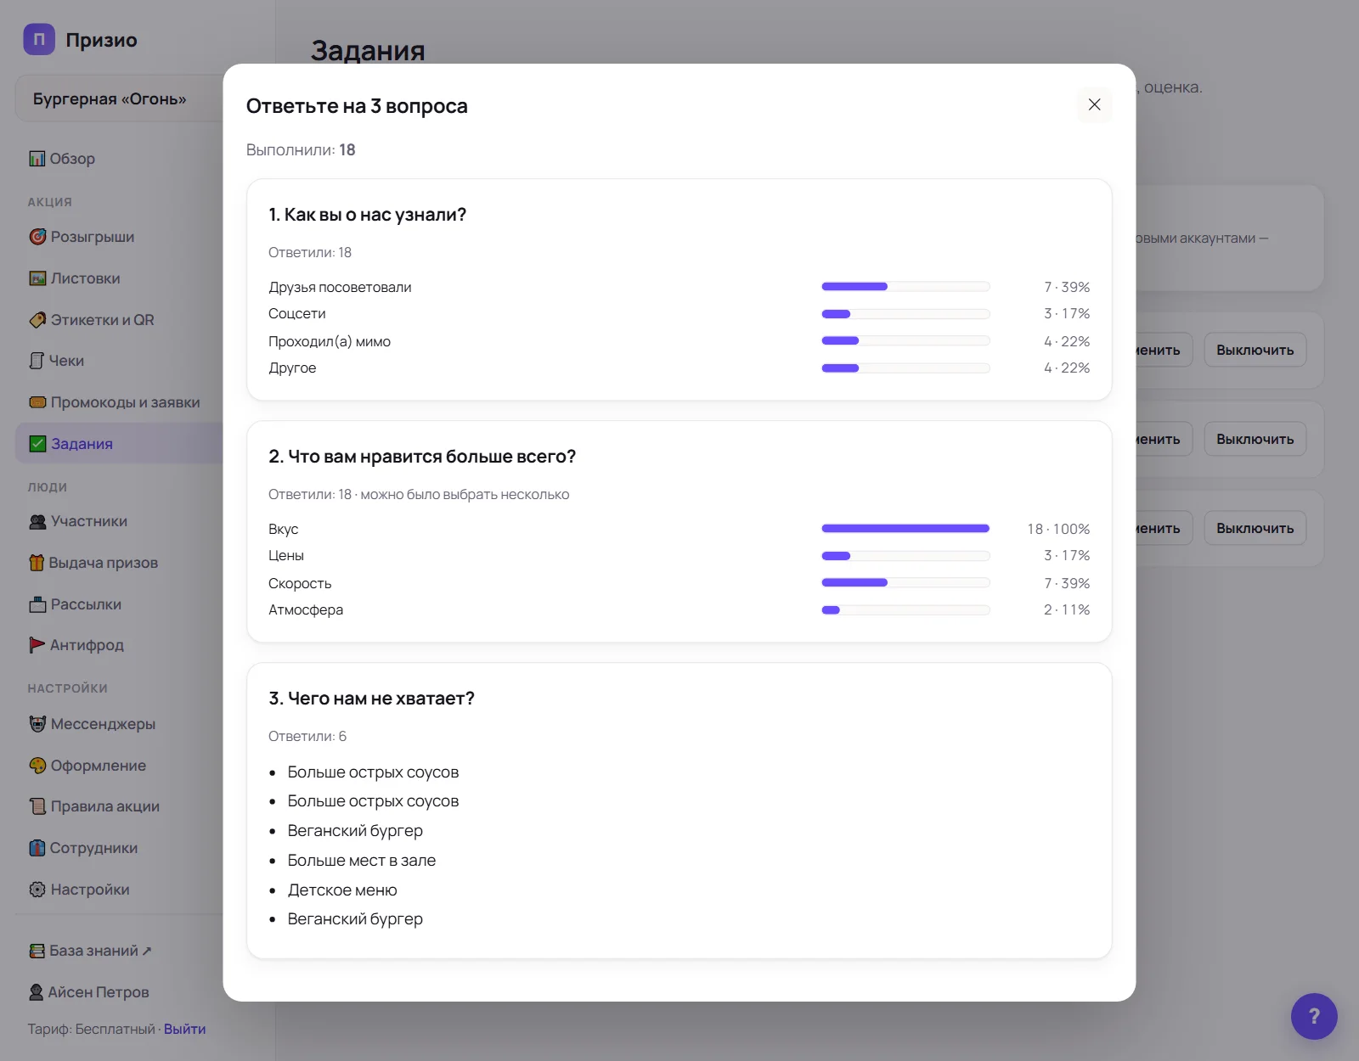Screen dimensions: 1359x1061
Task: Click the third Выключить button
Action: [x=1255, y=528]
